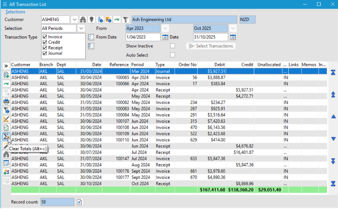Click the Date 31/10/2025 field
The width and height of the screenshot is (338, 209).
click(x=210, y=37)
